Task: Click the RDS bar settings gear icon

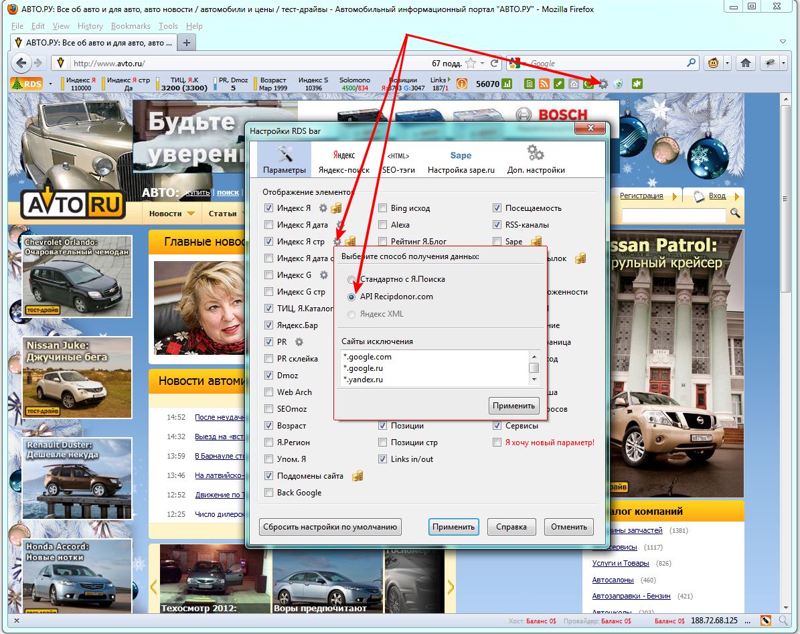Action: point(603,84)
